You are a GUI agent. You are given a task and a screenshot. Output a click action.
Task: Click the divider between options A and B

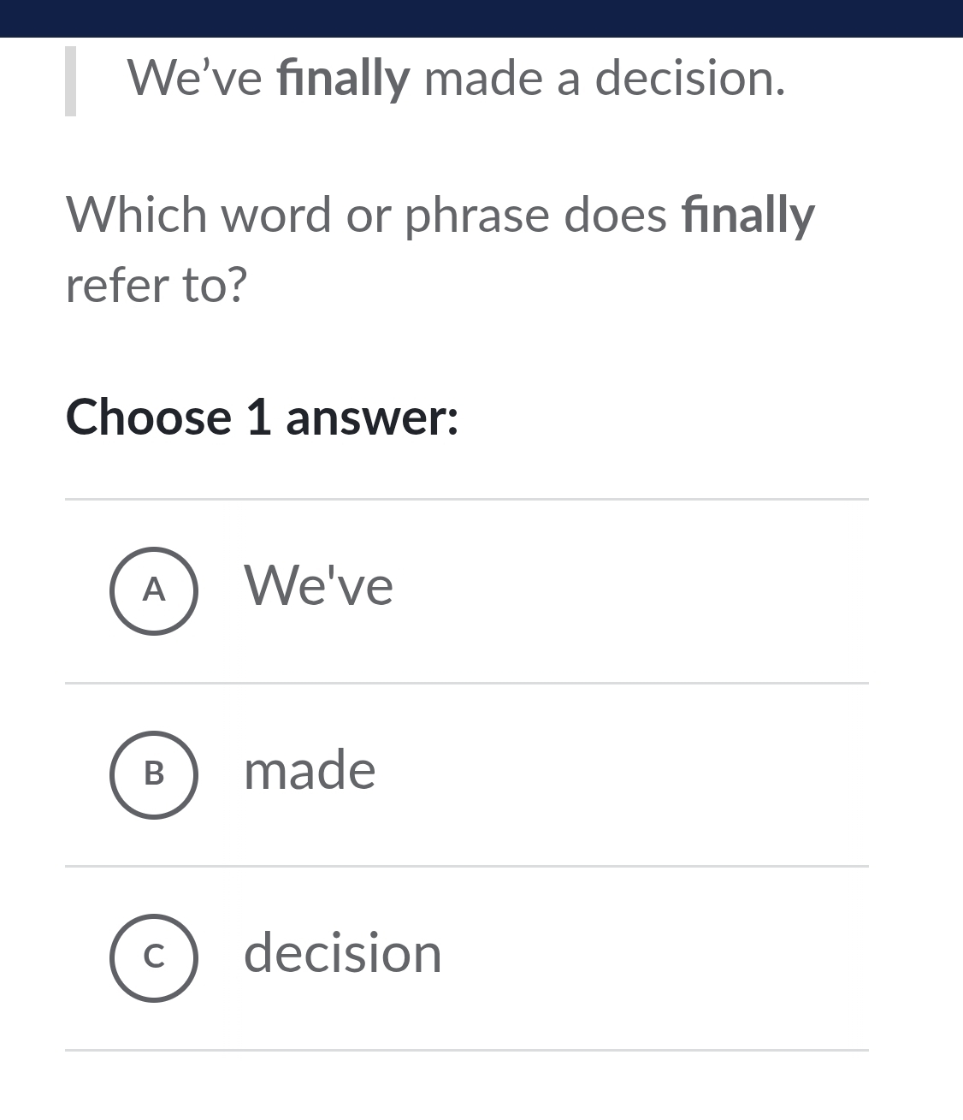[467, 684]
